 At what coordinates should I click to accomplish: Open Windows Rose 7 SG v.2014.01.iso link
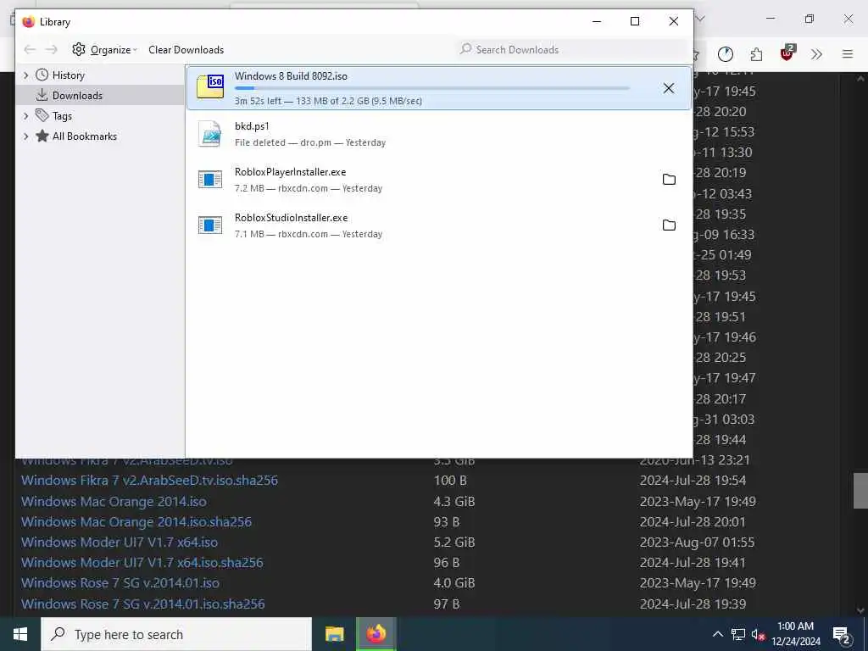click(x=120, y=583)
